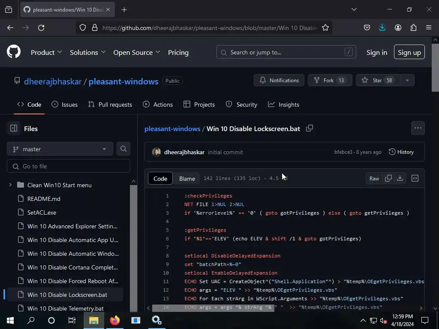Copy file path icon next to Lockscreen.bat
Image resolution: width=439 pixels, height=329 pixels.
[310, 128]
